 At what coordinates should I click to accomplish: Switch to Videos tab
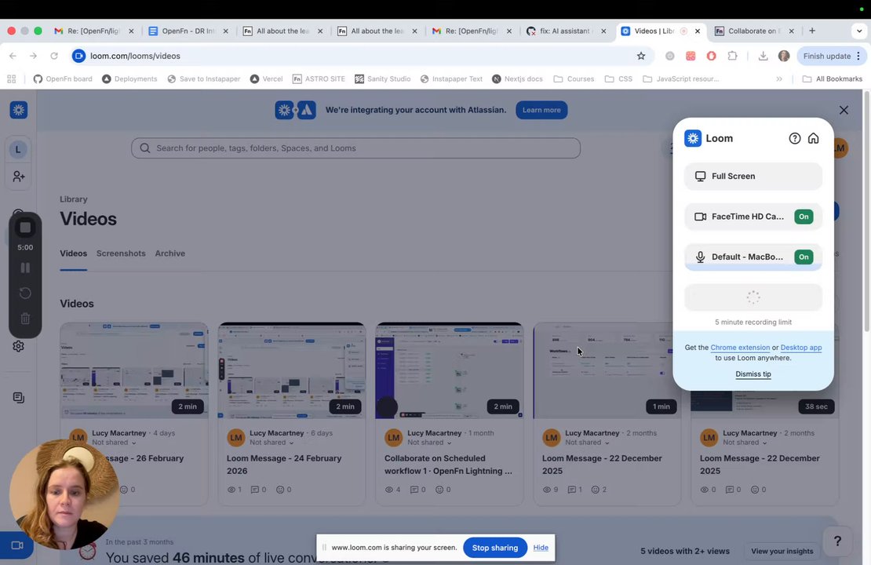(73, 253)
